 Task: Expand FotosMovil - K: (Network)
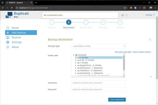click(76, 71)
